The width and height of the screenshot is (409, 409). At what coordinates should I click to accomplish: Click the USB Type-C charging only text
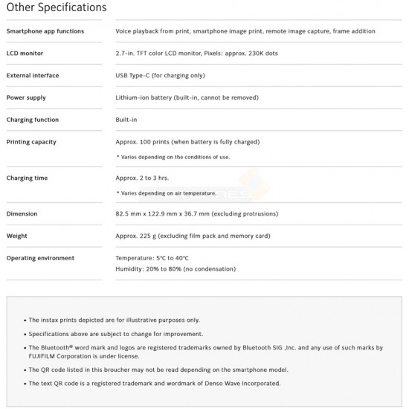(x=160, y=76)
